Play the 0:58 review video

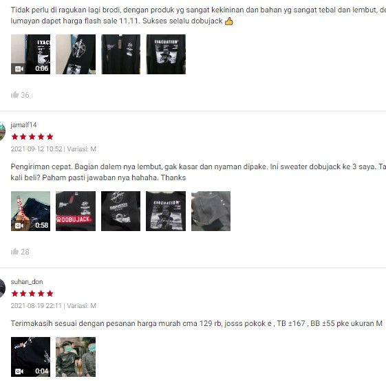coord(30,211)
